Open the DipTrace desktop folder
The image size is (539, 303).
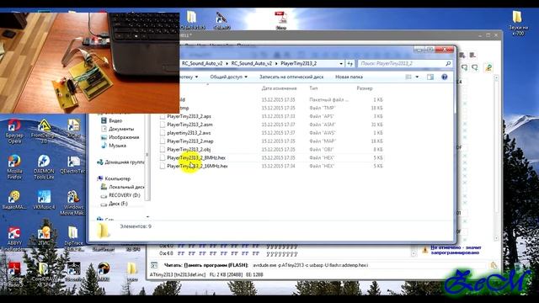[73, 238]
